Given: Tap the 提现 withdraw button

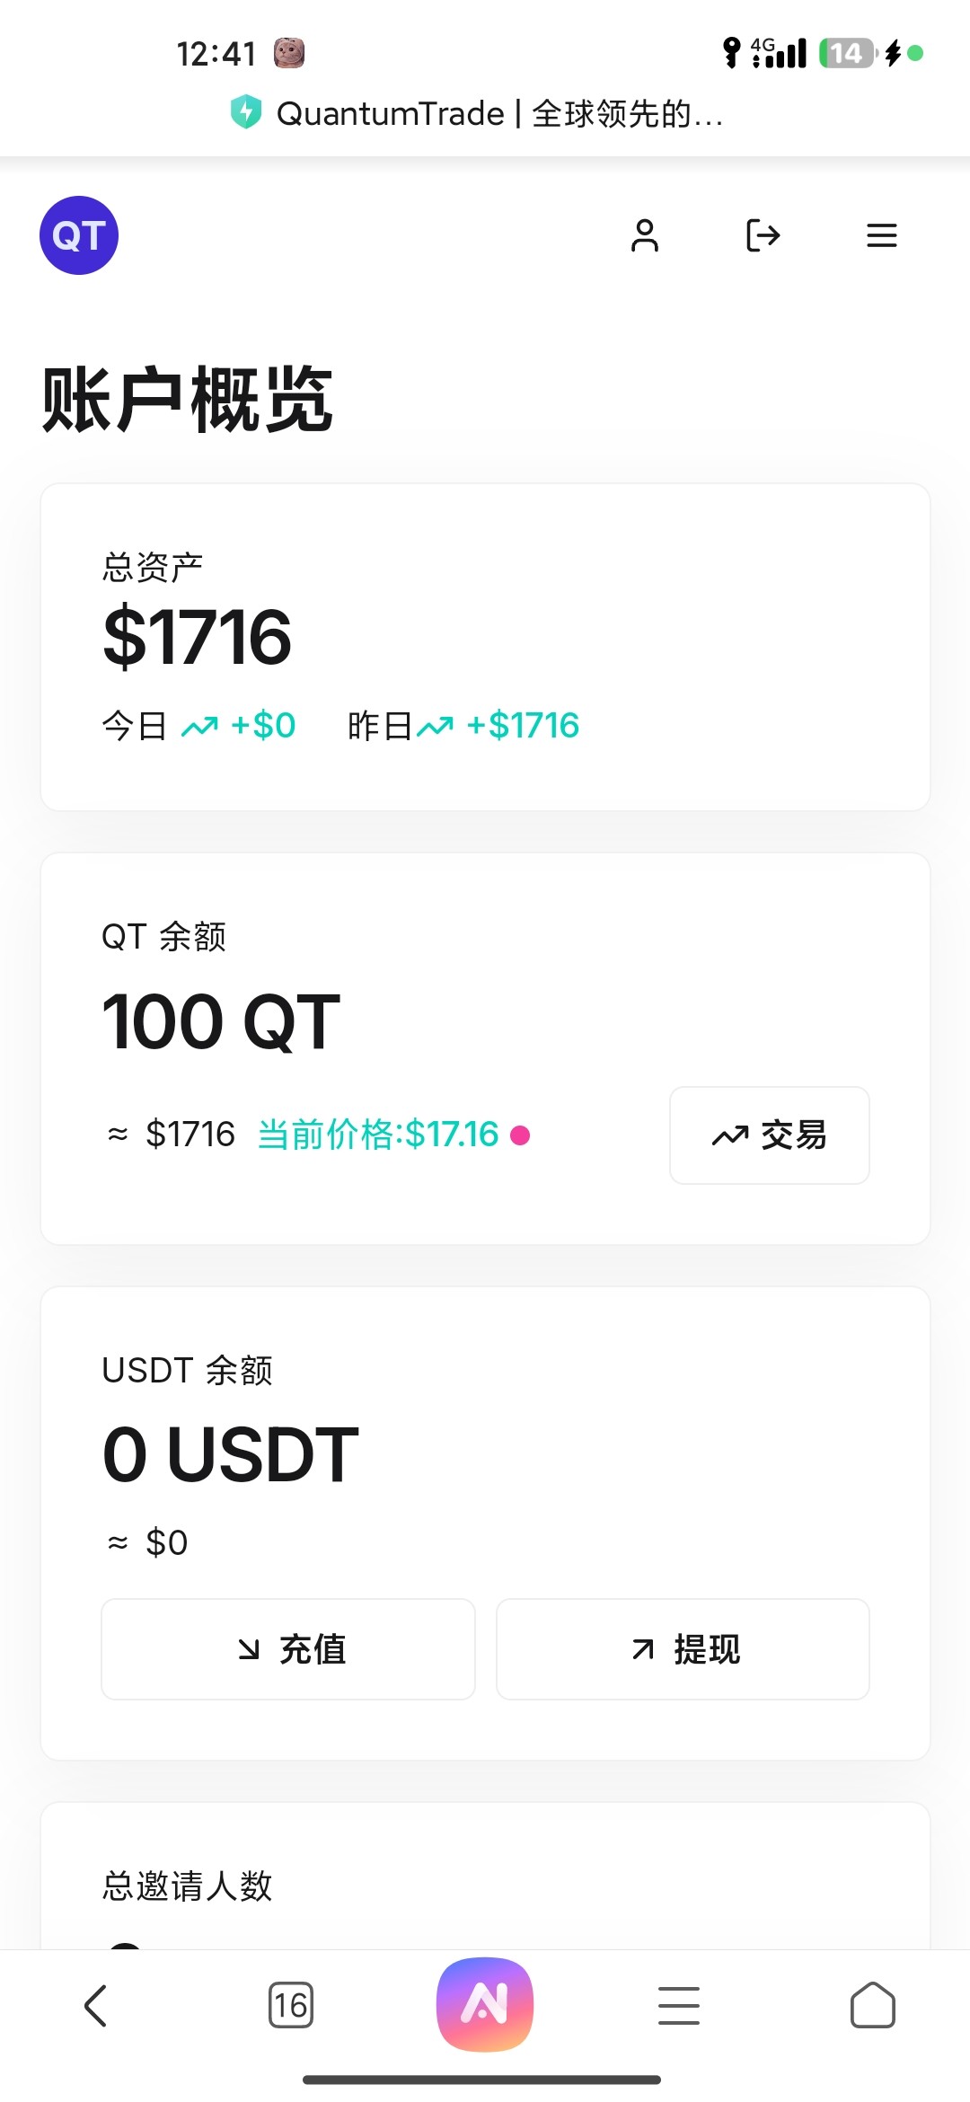Looking at the screenshot, I should click(x=683, y=1649).
